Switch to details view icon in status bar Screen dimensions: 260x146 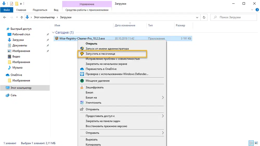coord(251,143)
